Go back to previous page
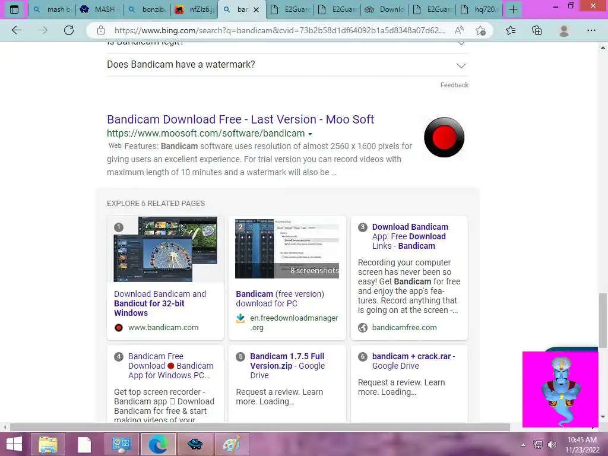 [16, 30]
